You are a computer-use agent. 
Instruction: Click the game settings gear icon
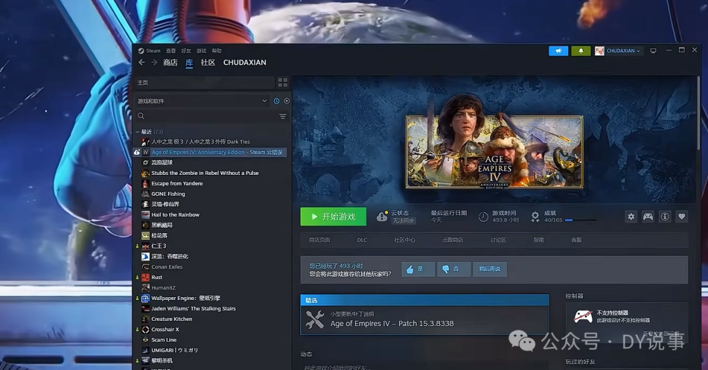coord(631,217)
